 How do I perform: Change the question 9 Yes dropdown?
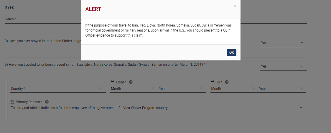284,66
